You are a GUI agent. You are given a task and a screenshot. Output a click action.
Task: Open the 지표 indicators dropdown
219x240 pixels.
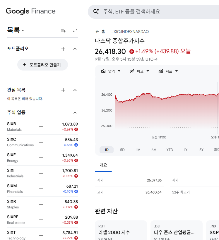[168, 71]
